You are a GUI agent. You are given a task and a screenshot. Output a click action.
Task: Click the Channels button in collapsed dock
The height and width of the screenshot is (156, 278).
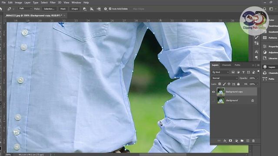(x=270, y=73)
